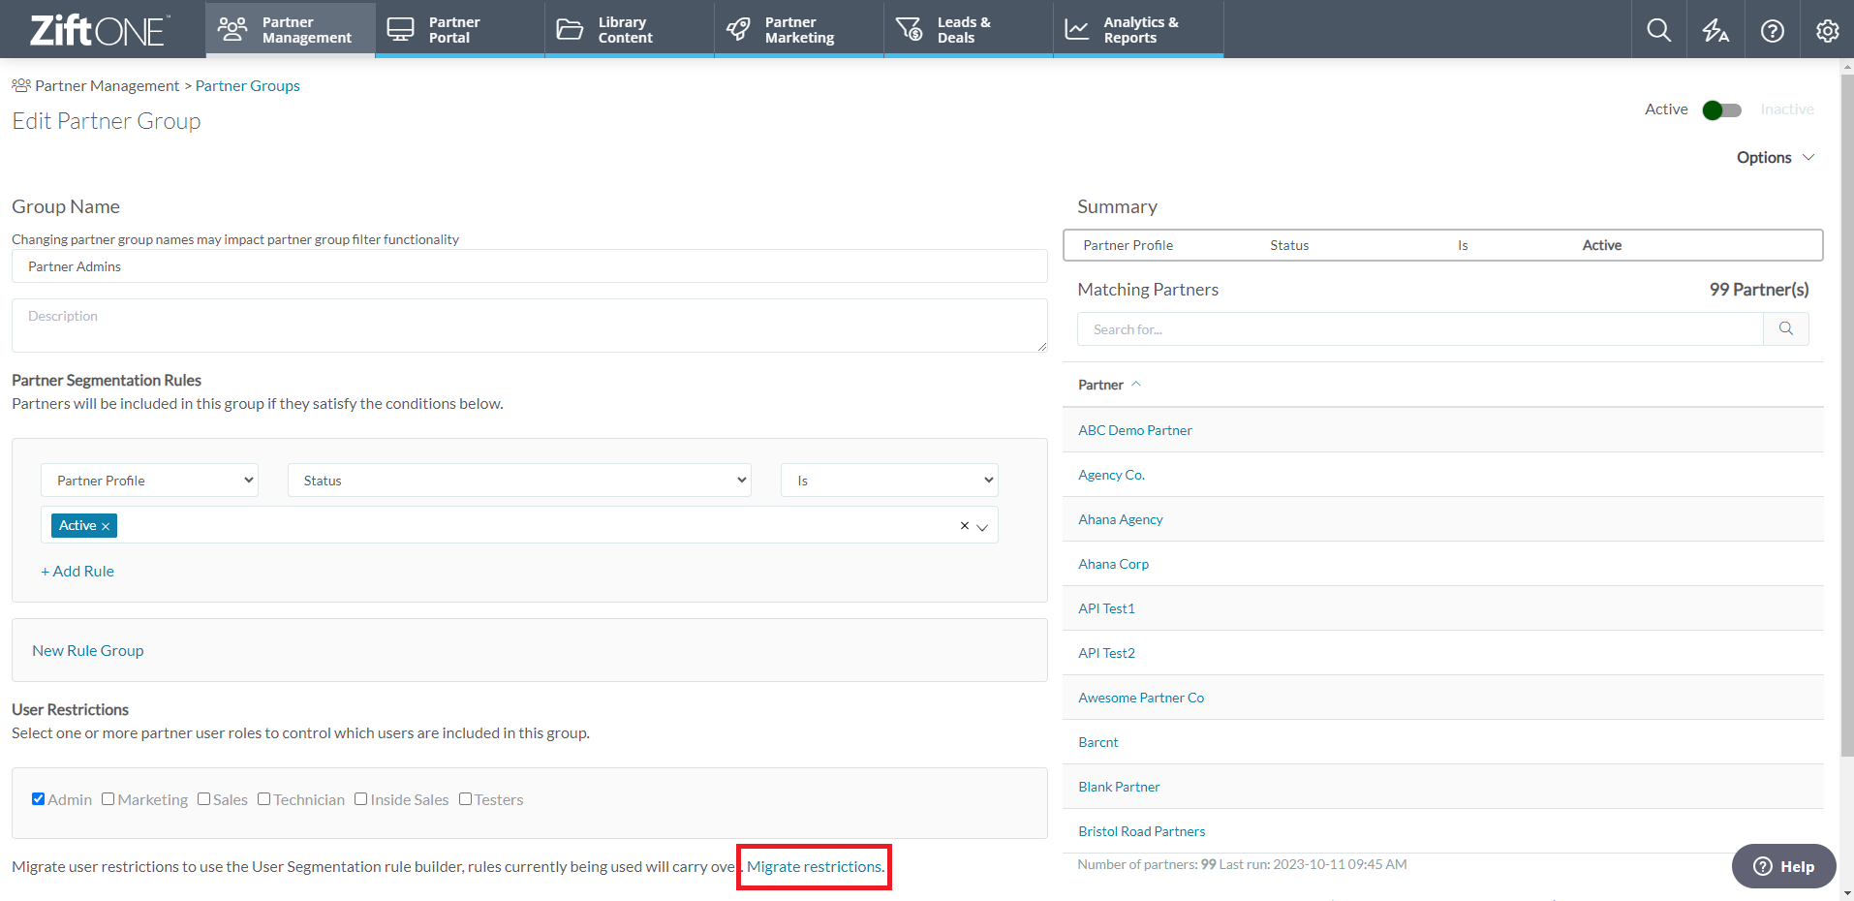Open the ABC Demo Partner link
Viewport: 1854px width, 901px height.
[1135, 430]
